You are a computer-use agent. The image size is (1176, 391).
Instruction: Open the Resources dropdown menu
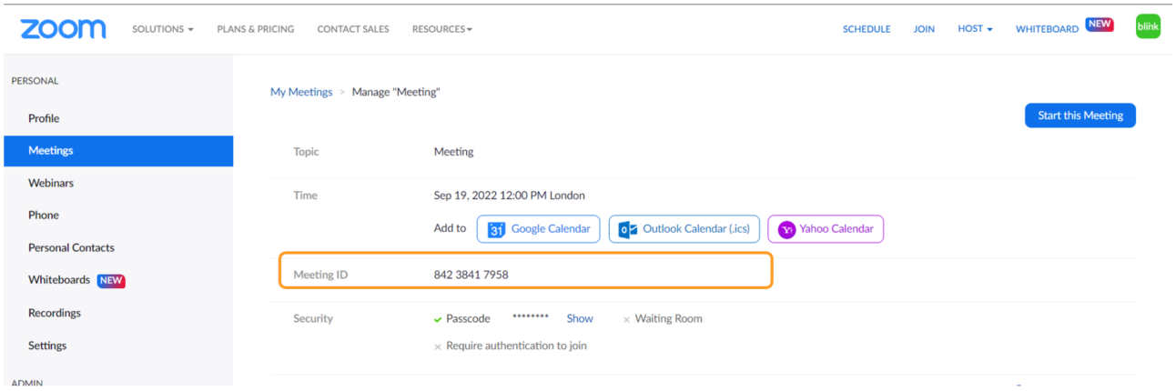click(x=442, y=29)
